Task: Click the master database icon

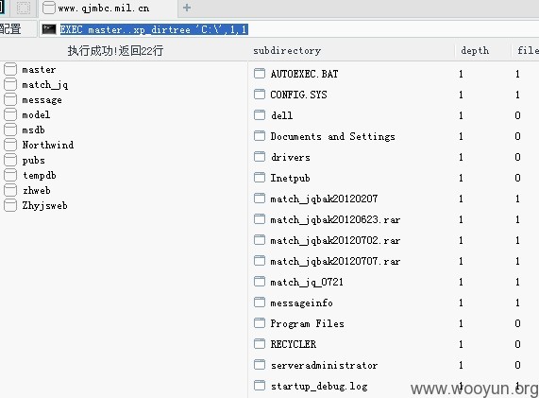Action: [10, 69]
